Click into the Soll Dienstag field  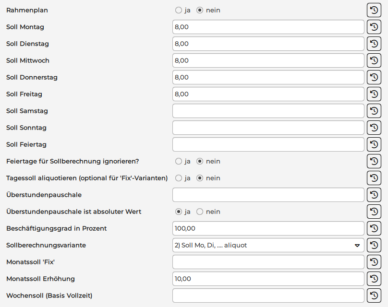click(268, 44)
